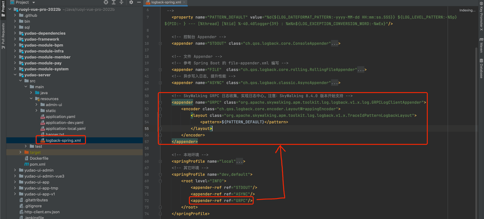Click the Collapse All icon in Project panel
The height and width of the screenshot is (219, 484).
pyautogui.click(x=121, y=2)
